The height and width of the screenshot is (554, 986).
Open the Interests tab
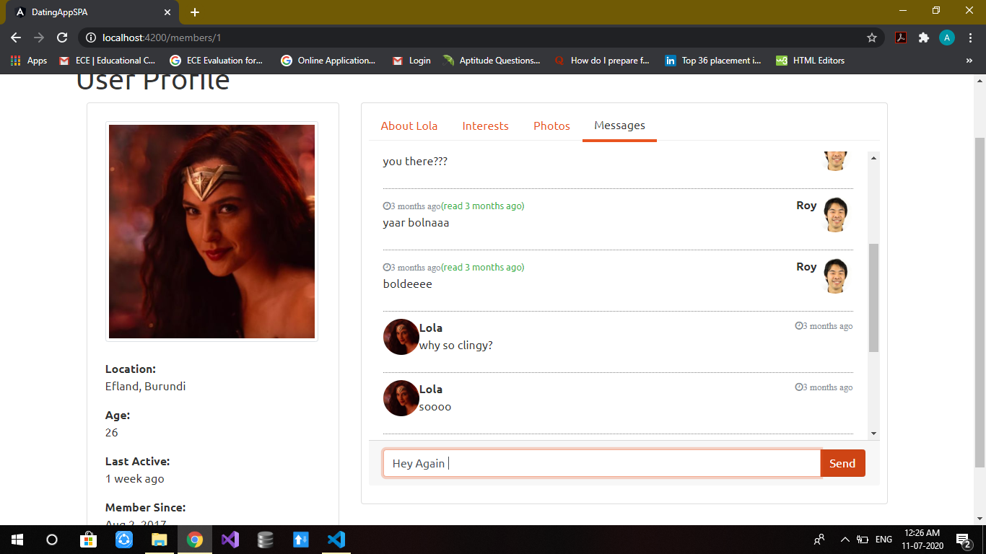pyautogui.click(x=485, y=126)
